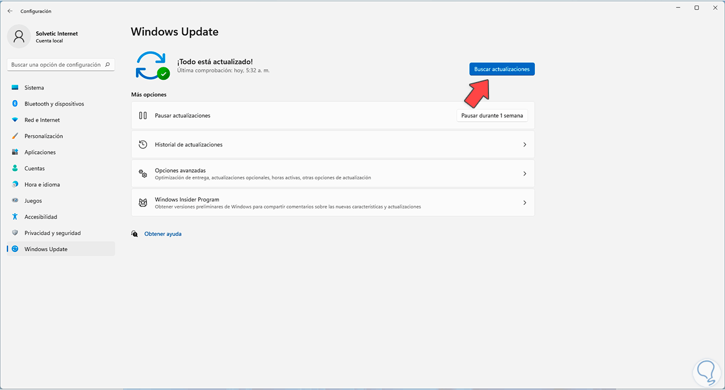The image size is (725, 390).
Task: Click the Más opciones heading
Action: [x=149, y=95]
